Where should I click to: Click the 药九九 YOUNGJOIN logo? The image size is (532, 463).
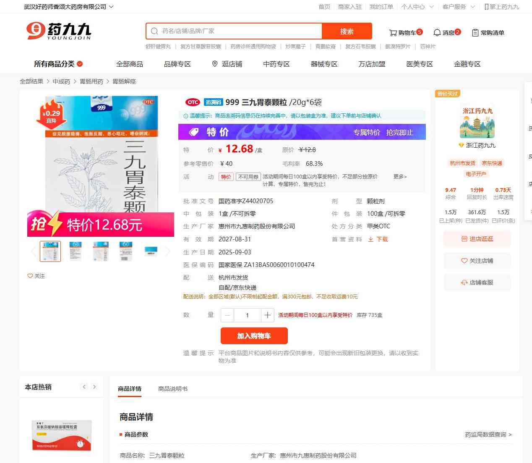click(59, 31)
